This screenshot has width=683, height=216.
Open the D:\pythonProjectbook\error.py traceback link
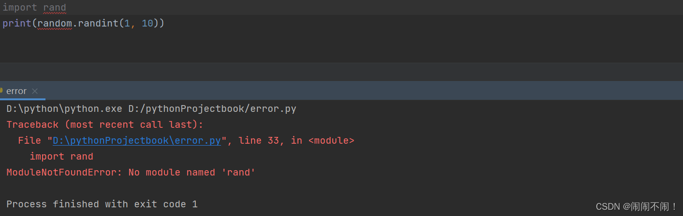click(137, 140)
